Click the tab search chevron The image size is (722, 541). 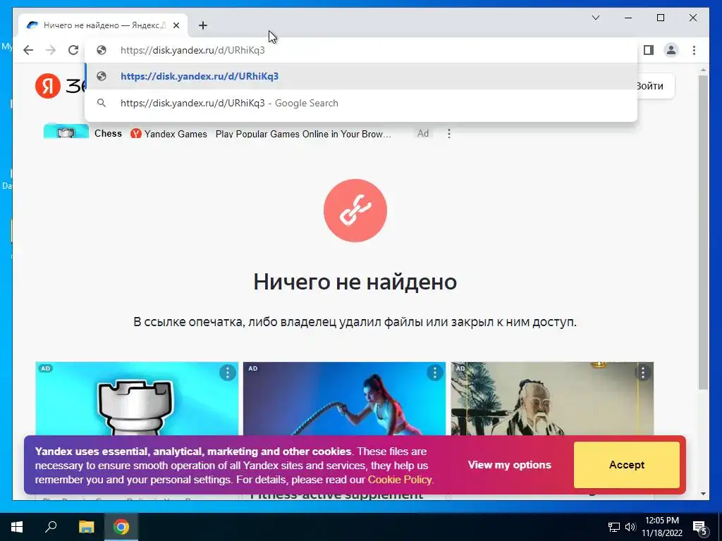point(595,18)
